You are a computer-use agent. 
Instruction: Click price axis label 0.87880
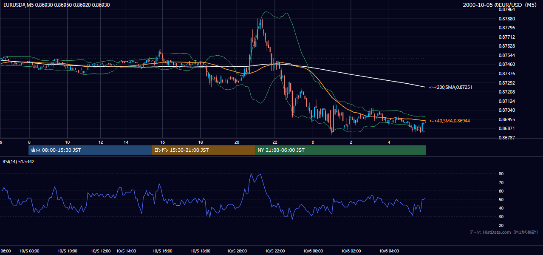pyautogui.click(x=506, y=19)
